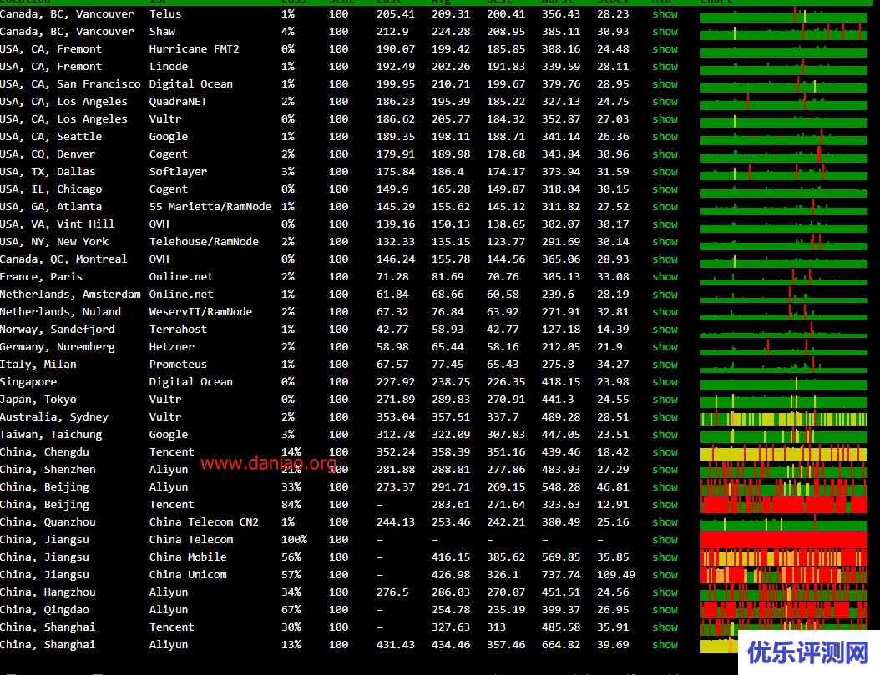Open show for Nuremberg Hetzner row
This screenshot has height=675, width=880.
665,346
